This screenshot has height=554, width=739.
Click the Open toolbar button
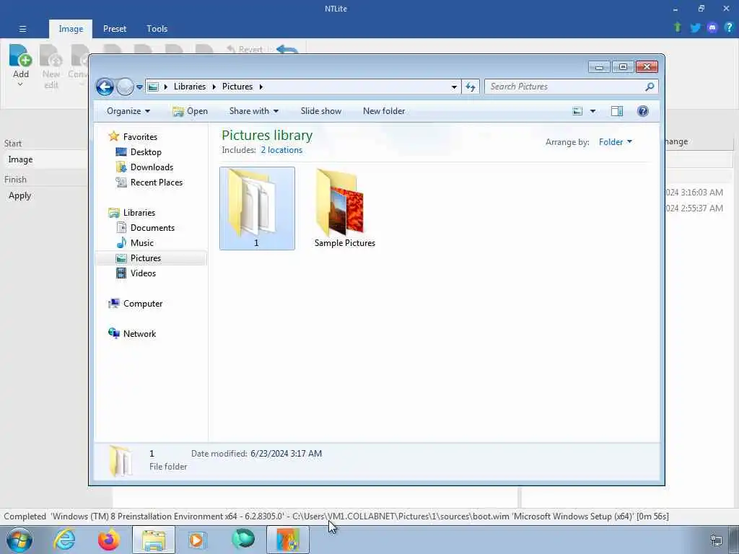coord(190,111)
